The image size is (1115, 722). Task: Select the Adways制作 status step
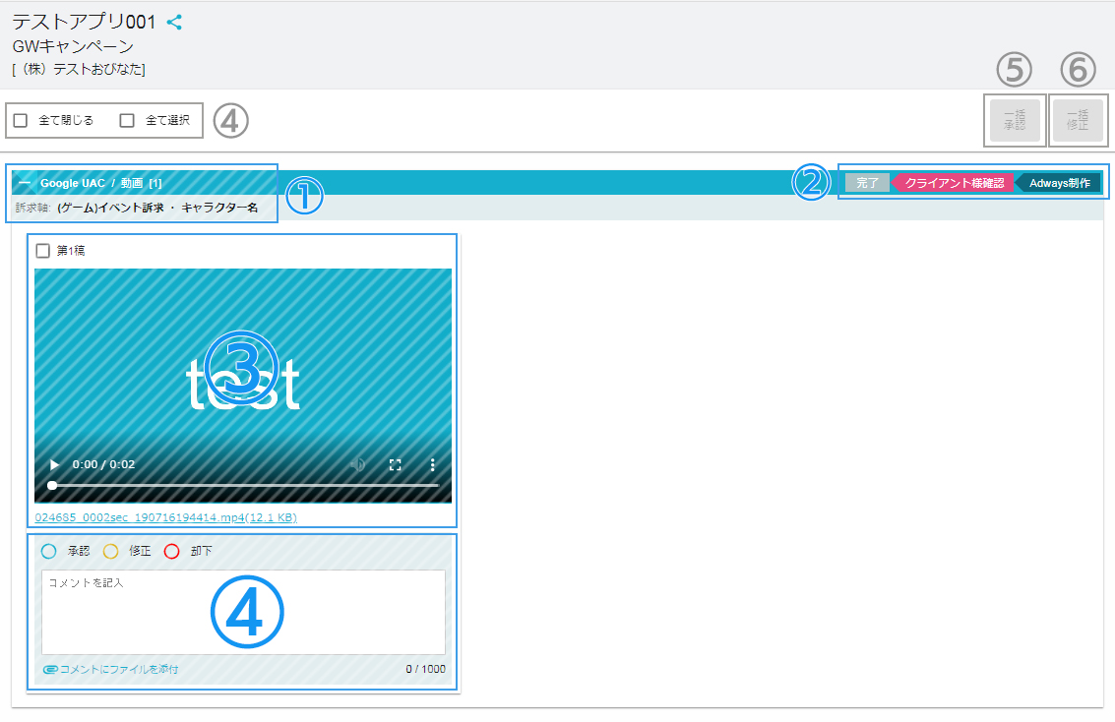coord(1059,183)
